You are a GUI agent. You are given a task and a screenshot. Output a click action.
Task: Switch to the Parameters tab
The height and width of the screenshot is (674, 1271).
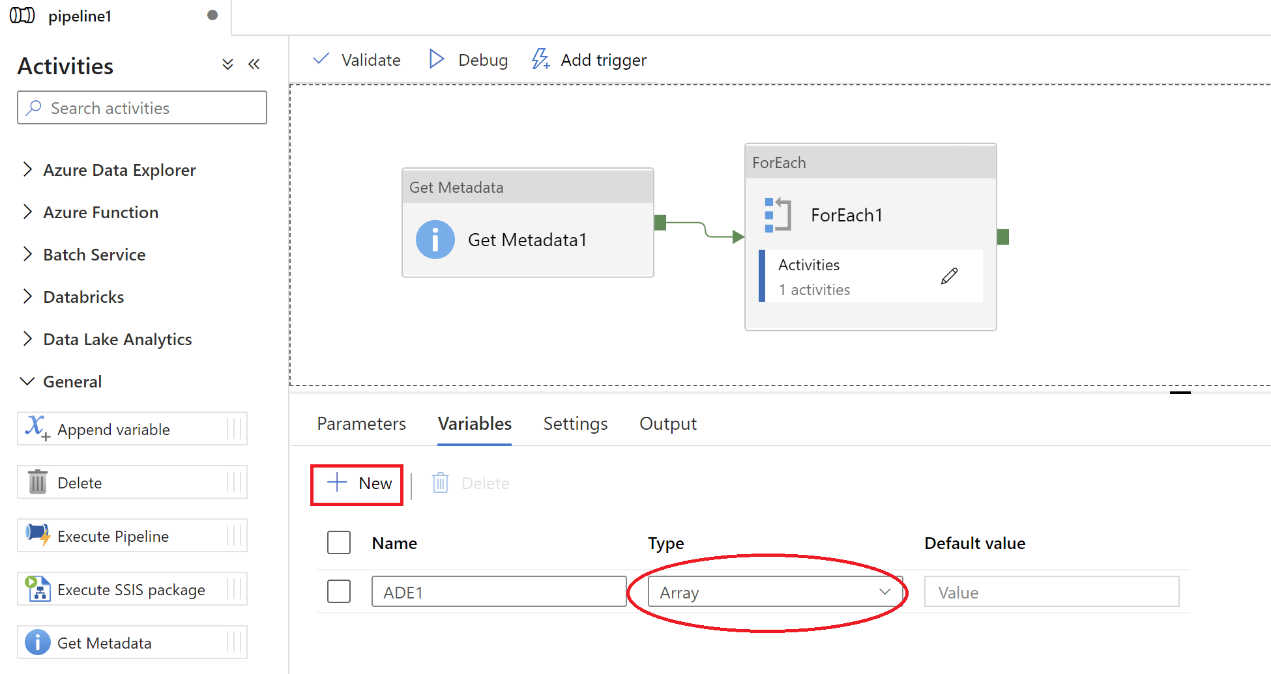(361, 423)
